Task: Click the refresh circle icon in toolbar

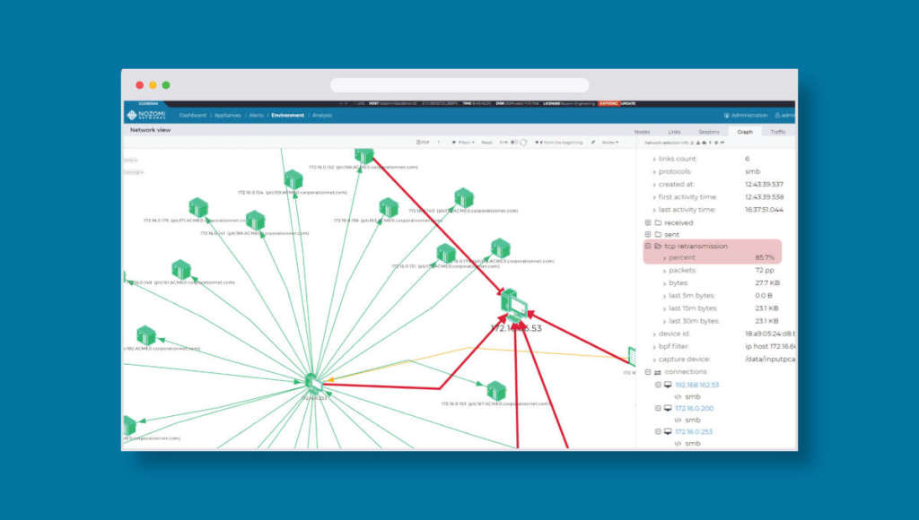Action: tap(523, 143)
